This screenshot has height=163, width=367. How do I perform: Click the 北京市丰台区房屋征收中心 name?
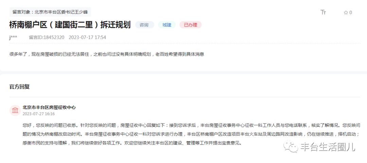click(x=49, y=107)
